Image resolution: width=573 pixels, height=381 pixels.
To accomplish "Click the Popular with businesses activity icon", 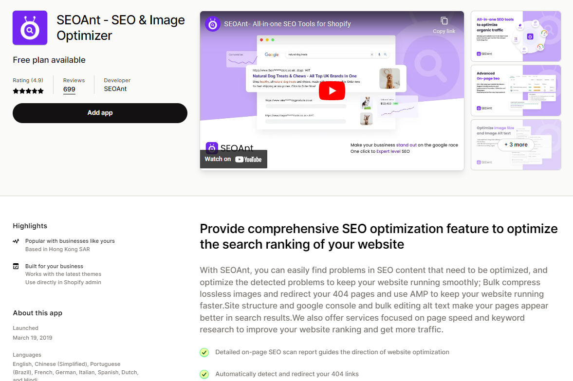I will tap(16, 241).
